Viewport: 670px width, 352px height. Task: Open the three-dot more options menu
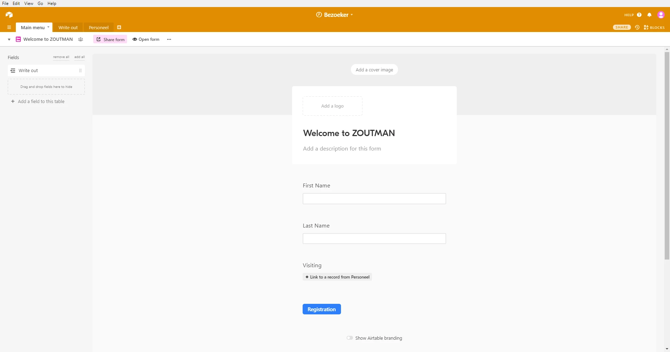coord(169,39)
